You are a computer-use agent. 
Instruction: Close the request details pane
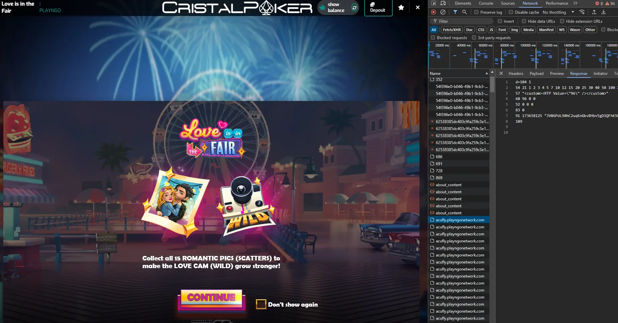[x=501, y=73]
